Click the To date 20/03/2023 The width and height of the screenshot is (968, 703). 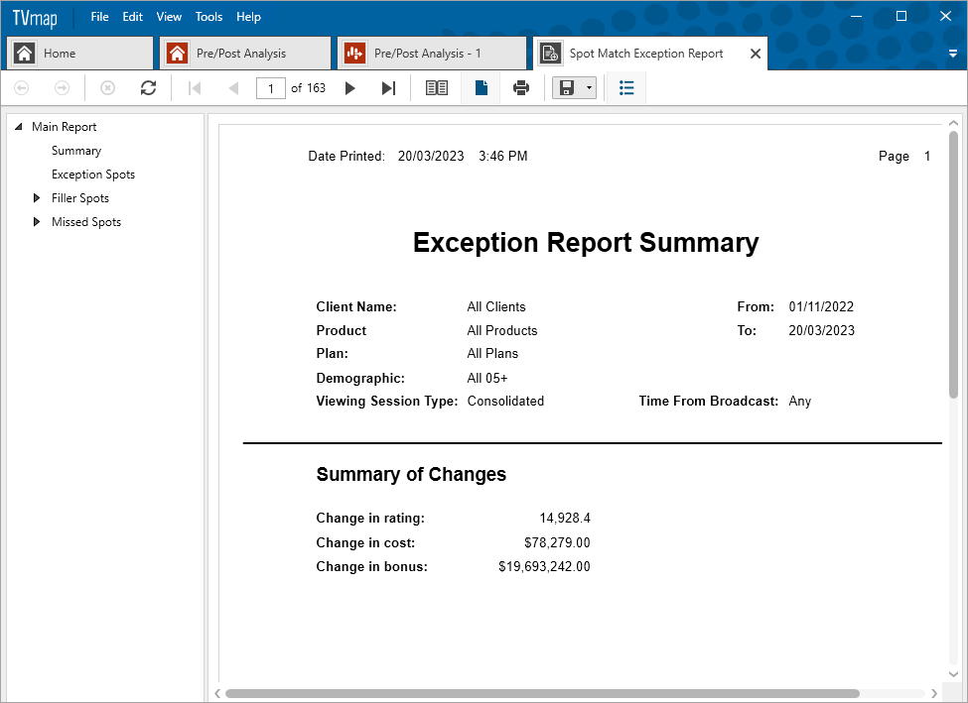point(821,330)
